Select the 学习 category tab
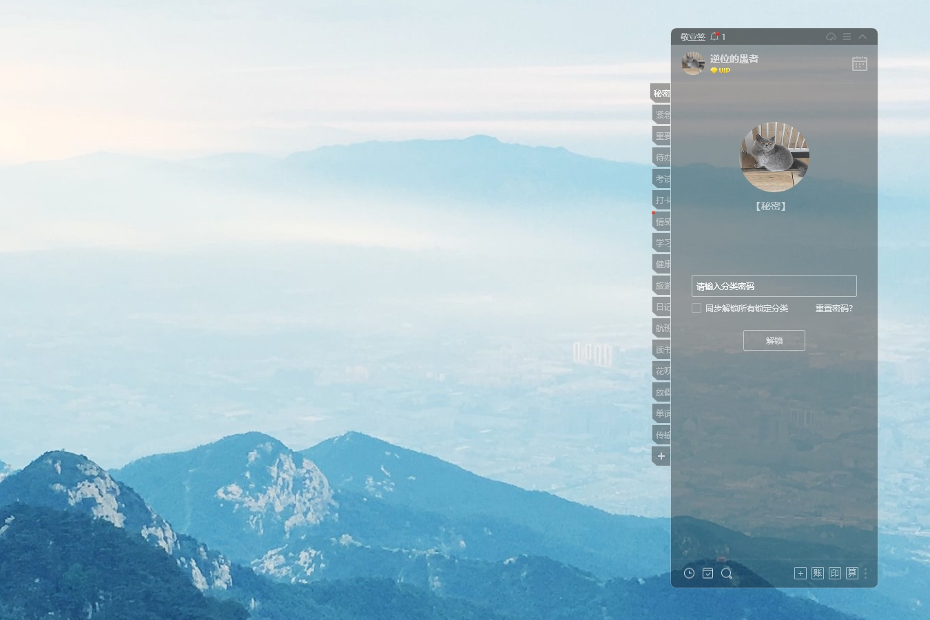Screen dimensions: 930x620 (661, 242)
